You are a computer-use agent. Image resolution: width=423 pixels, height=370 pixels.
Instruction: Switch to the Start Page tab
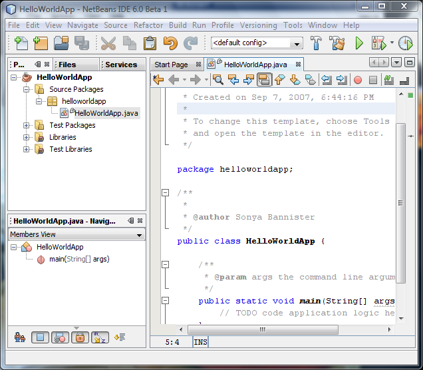[x=171, y=65]
